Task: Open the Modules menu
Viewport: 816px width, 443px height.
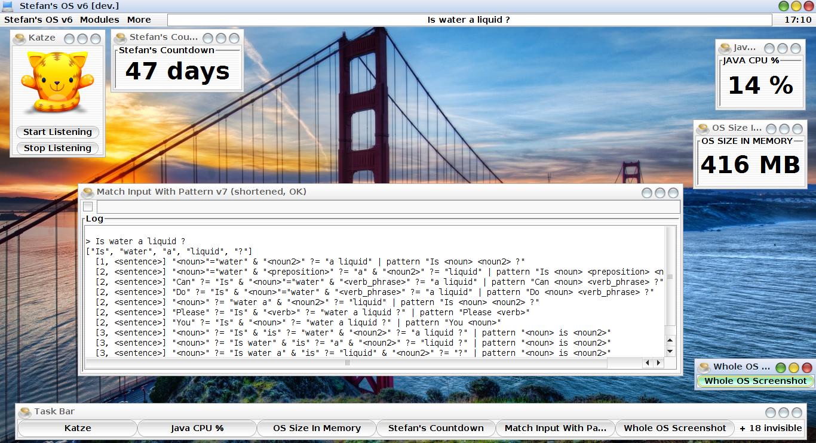Action: [99, 20]
